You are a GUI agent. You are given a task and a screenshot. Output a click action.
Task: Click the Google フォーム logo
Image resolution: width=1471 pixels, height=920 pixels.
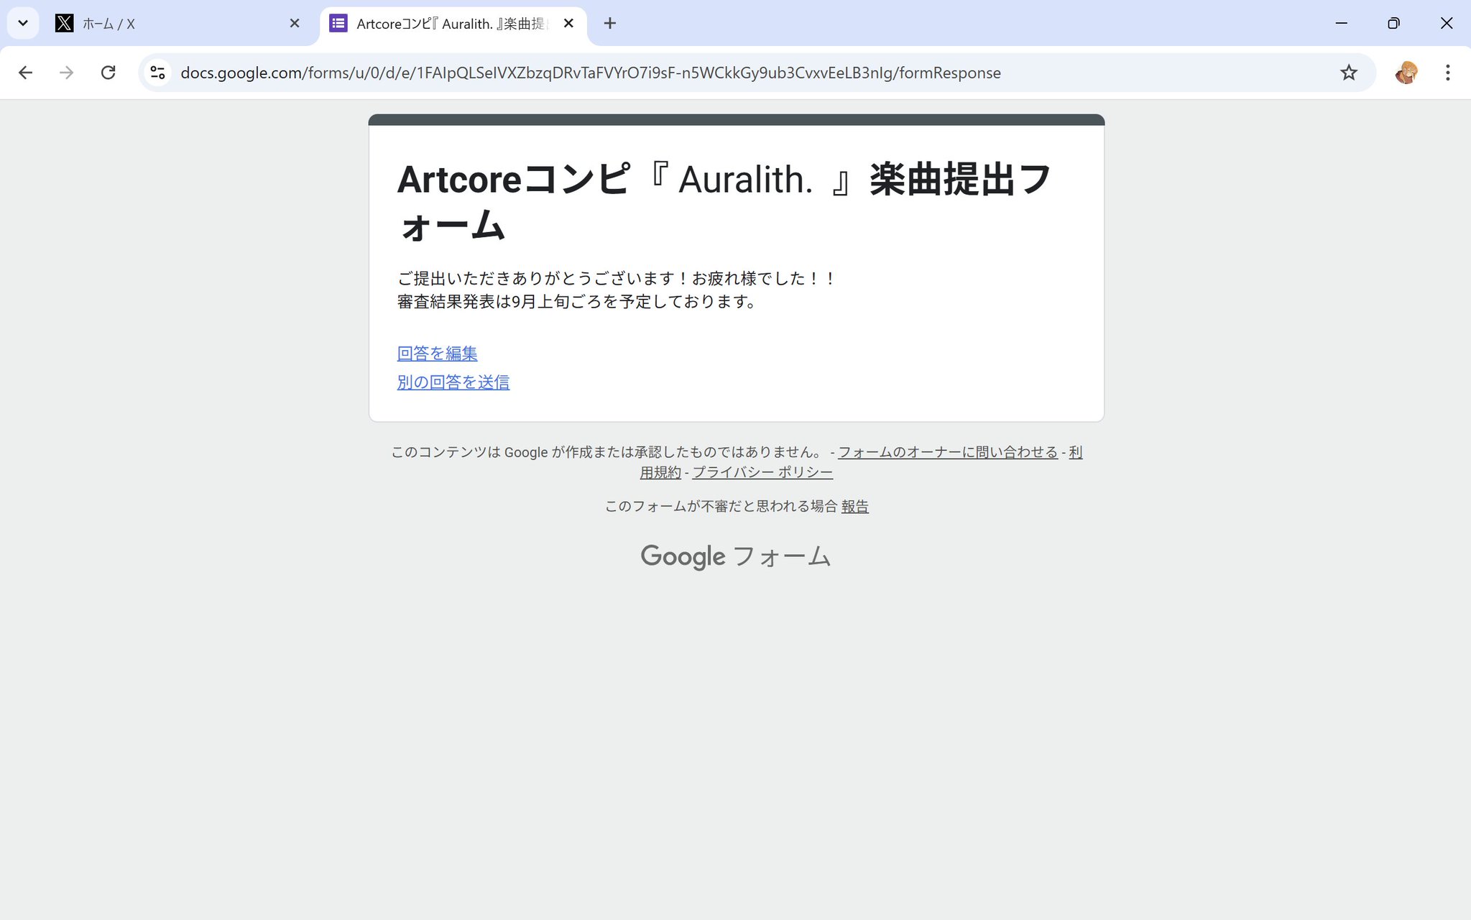736,556
